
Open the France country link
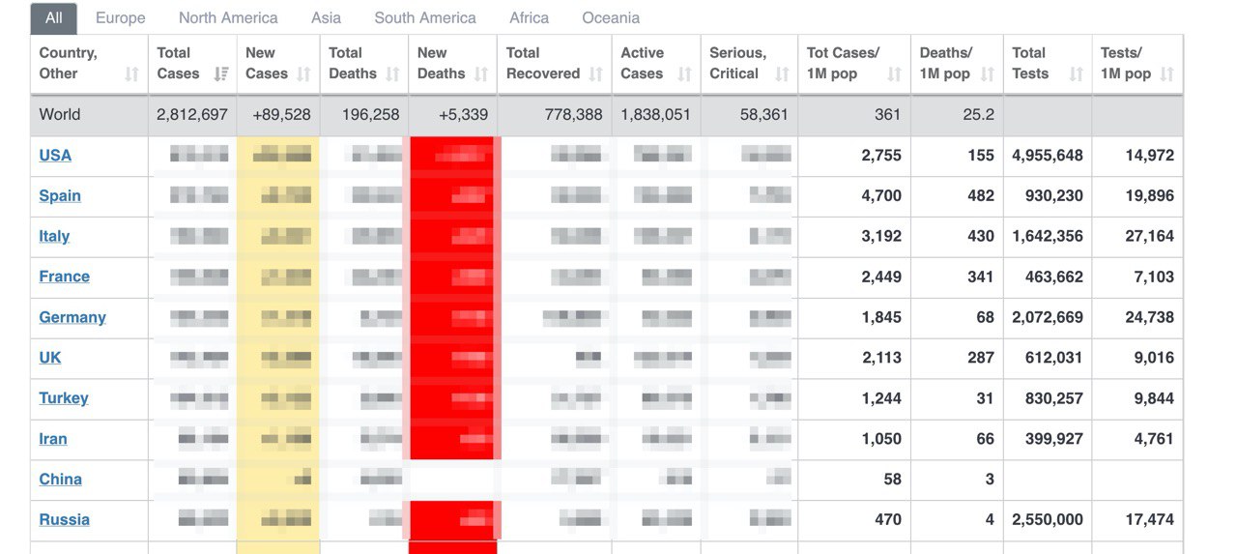pyautogui.click(x=65, y=277)
